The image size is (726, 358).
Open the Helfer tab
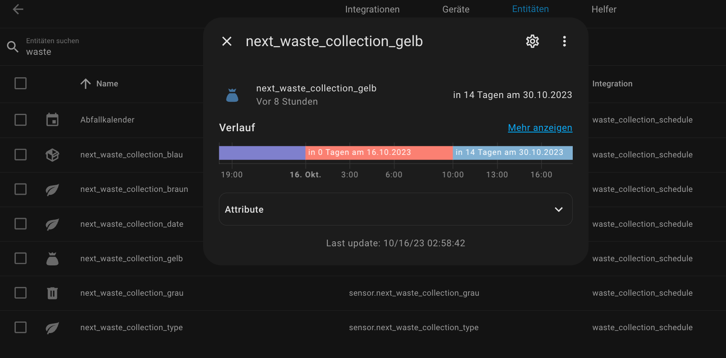(x=604, y=9)
